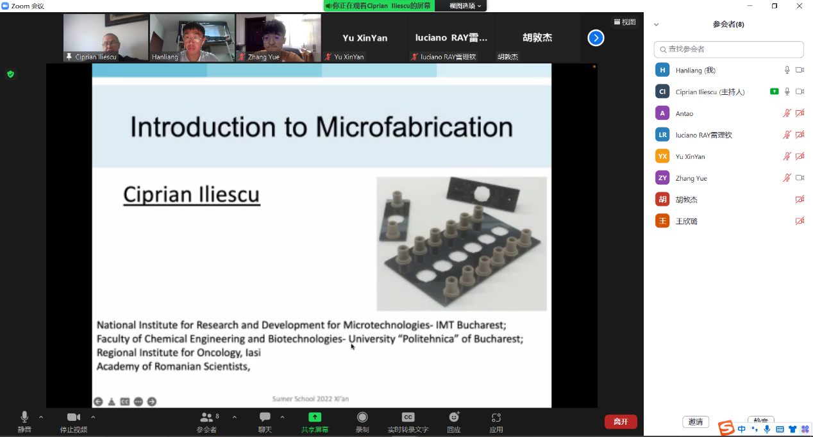This screenshot has width=813, height=437.
Task: Show next video thumbnails with blue arrow
Action: (596, 38)
